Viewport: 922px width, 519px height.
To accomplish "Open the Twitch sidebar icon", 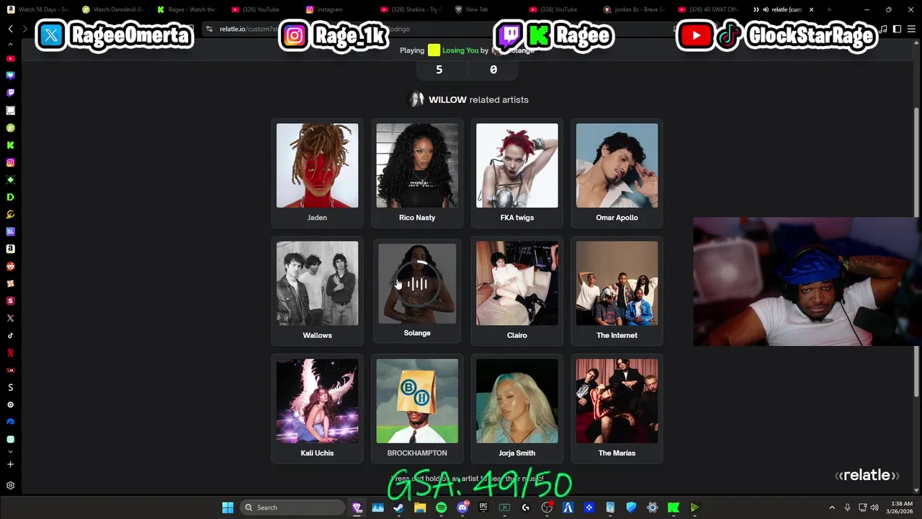I will point(10,93).
